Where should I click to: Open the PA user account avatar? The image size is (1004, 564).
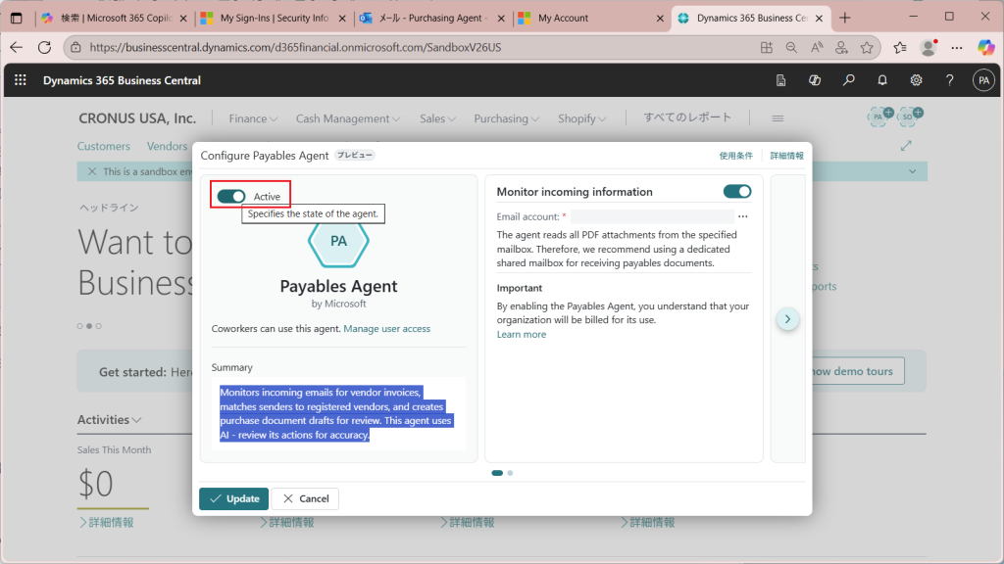[x=983, y=80]
